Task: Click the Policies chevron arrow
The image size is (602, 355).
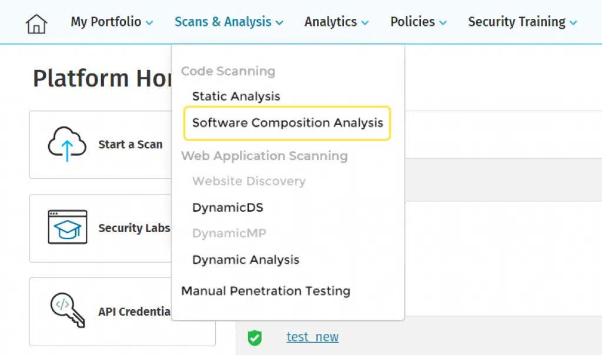Action: tap(443, 23)
